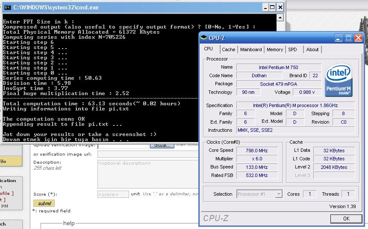Switch to the Cache tab in CPU-Z
The height and width of the screenshot is (229, 368).
click(228, 49)
